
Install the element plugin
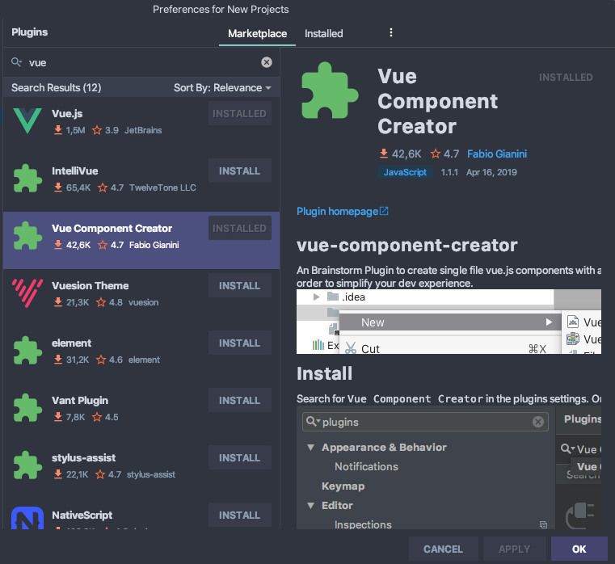[x=240, y=343]
